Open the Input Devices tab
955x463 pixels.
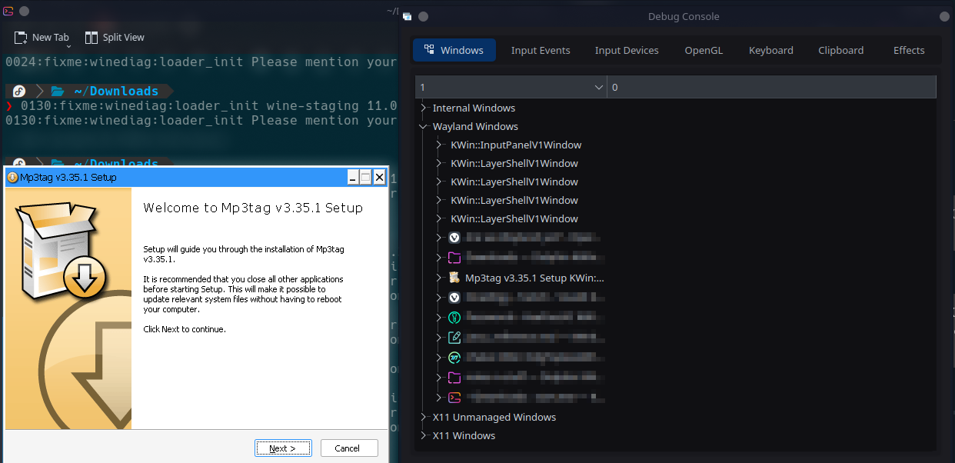tap(627, 50)
